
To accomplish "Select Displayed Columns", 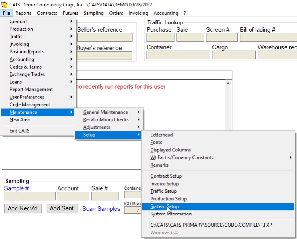I will point(218,150).
